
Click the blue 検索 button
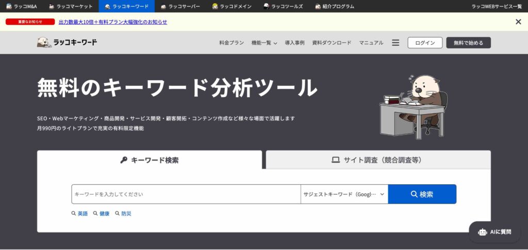point(422,194)
